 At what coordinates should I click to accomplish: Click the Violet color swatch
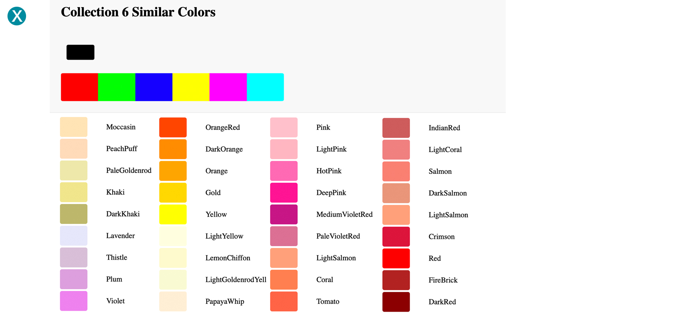[74, 301]
